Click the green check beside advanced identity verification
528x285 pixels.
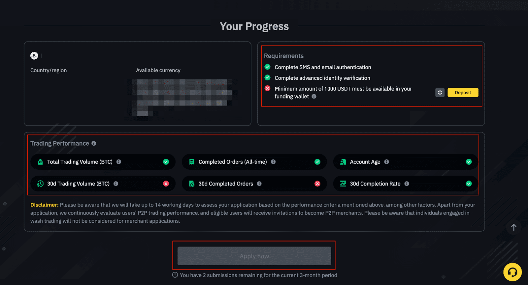[268, 78]
